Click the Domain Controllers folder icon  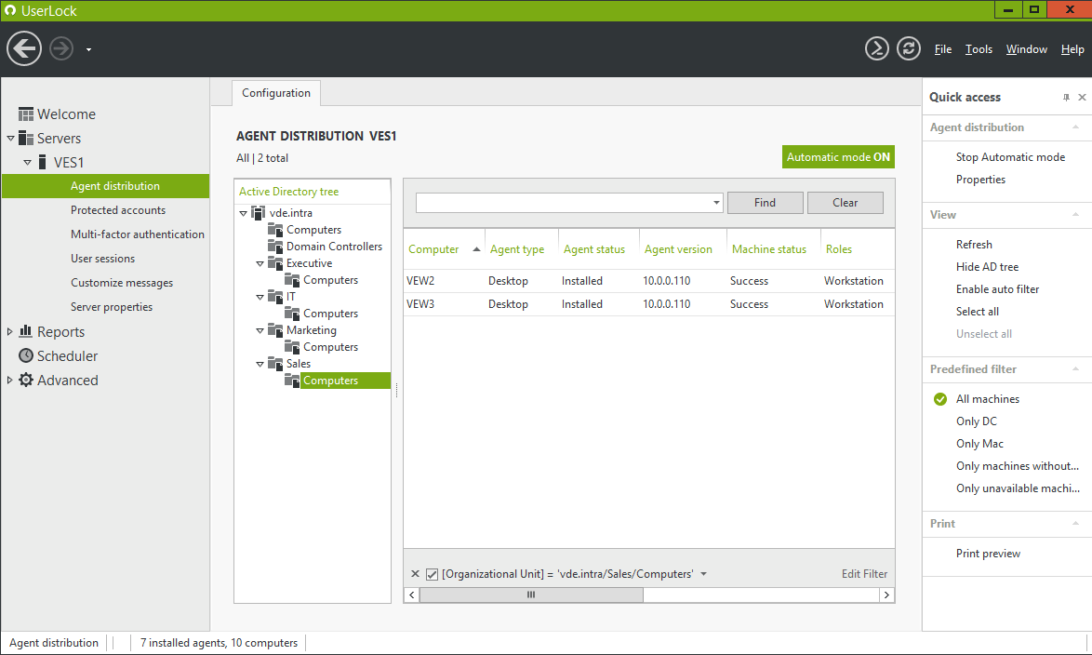pos(275,246)
